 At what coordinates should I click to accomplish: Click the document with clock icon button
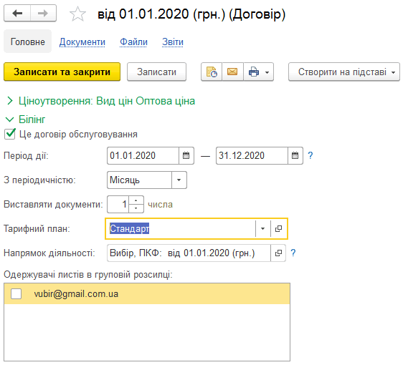pos(212,72)
